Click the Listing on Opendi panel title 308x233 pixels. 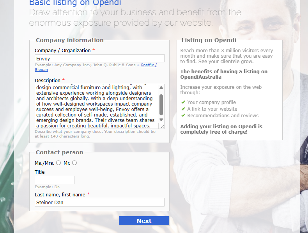[209, 40]
